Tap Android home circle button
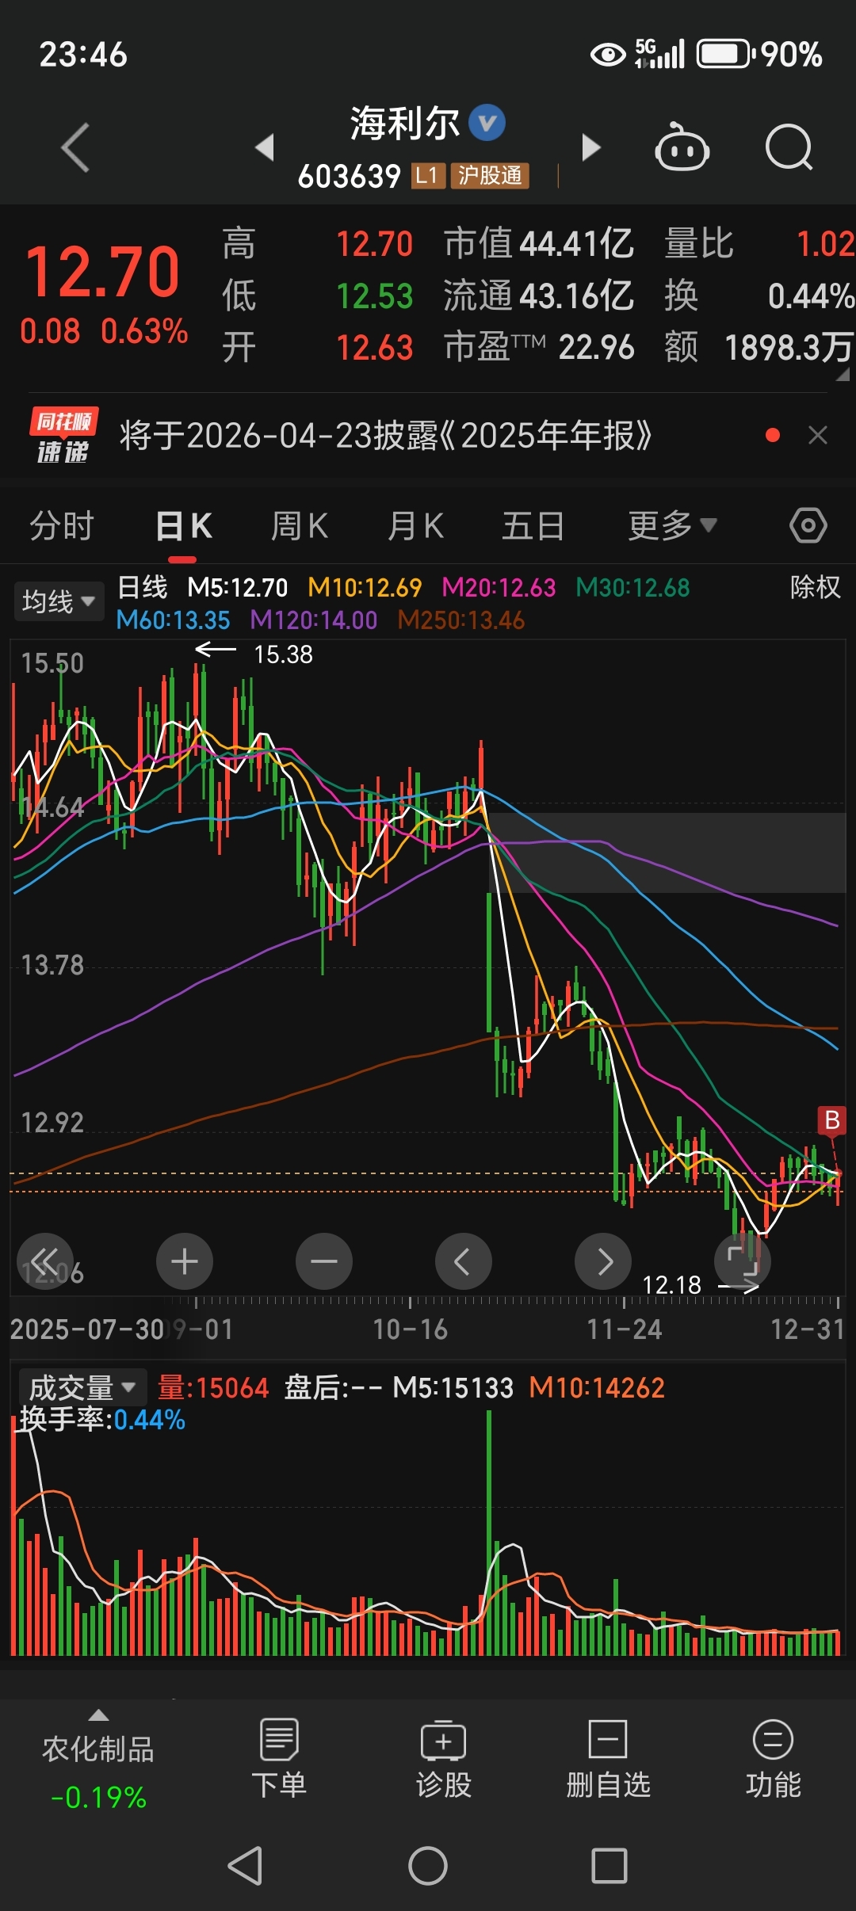The width and height of the screenshot is (856, 1911). [x=428, y=1866]
